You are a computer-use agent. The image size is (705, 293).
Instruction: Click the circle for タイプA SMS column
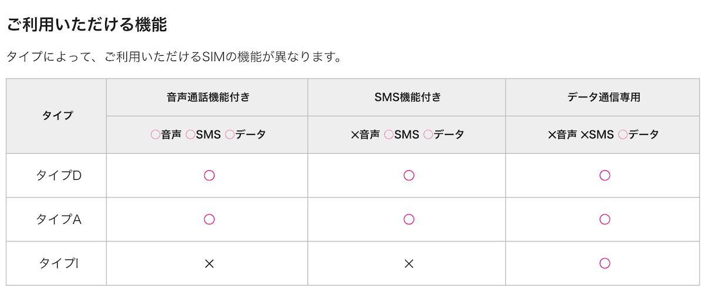(x=409, y=219)
